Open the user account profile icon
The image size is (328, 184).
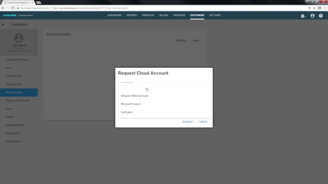click(313, 16)
